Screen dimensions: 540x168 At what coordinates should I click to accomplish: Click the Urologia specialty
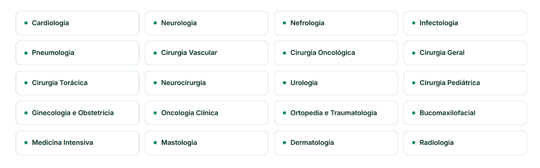click(336, 83)
